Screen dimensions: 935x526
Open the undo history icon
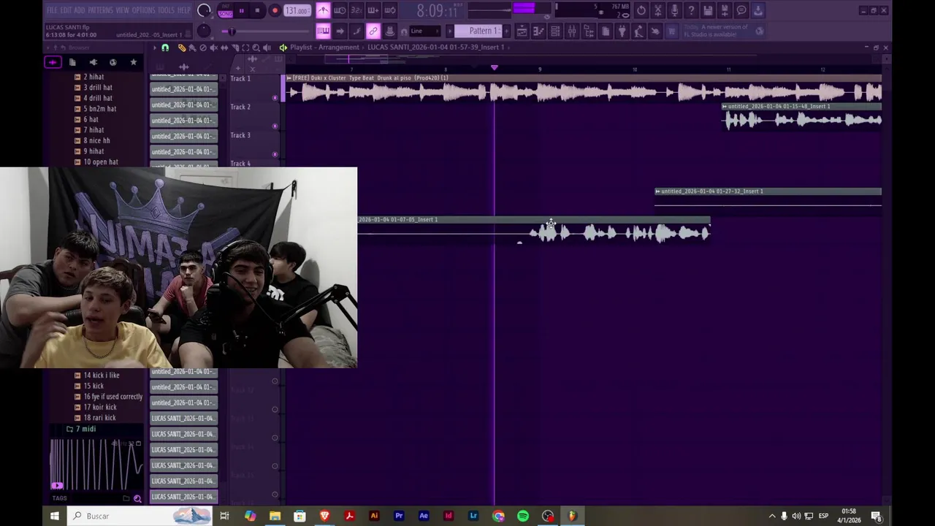pos(641,10)
